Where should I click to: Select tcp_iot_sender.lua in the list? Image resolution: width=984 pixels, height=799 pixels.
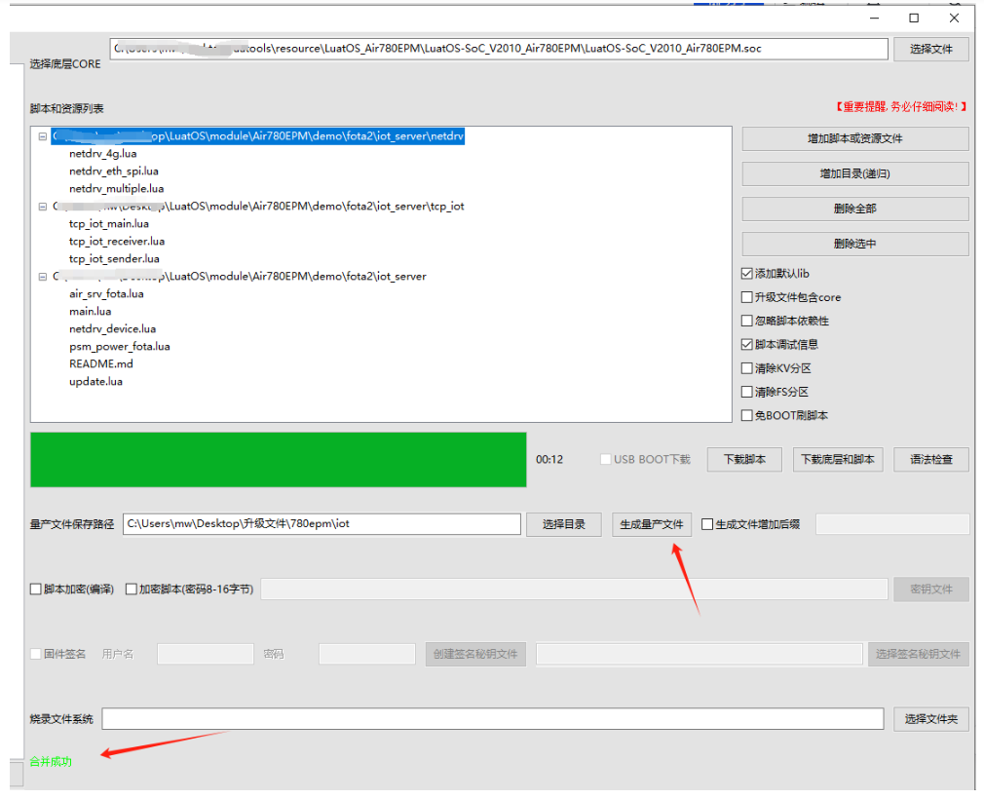tap(114, 259)
